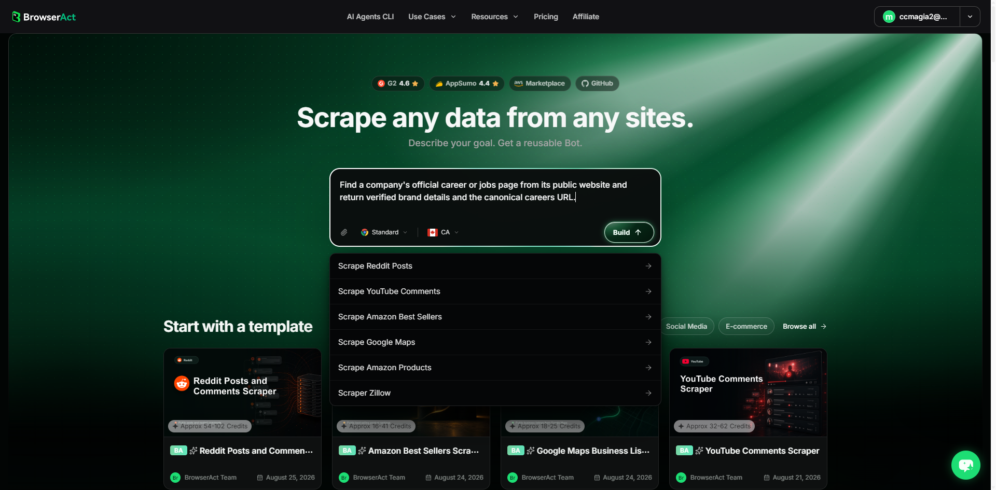Click the Chrome icon beside Standard
Image resolution: width=996 pixels, height=490 pixels.
(x=365, y=232)
